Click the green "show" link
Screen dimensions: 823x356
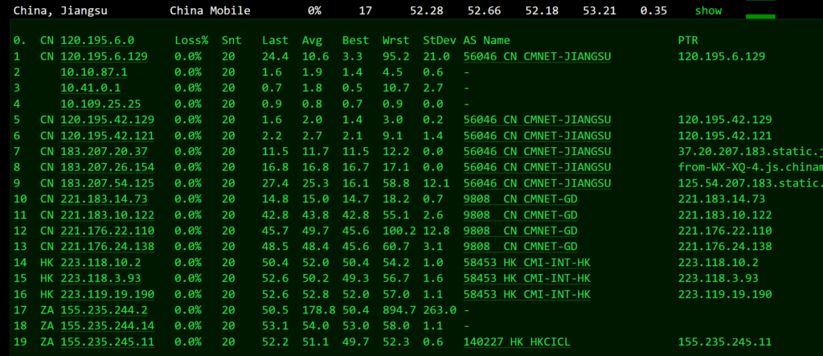pos(708,10)
